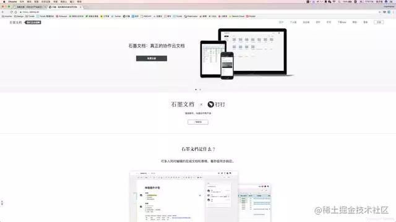Click the outlined login button in the site header
The height and width of the screenshot is (222, 396).
point(379,22)
